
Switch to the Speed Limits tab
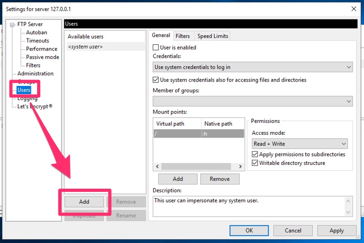point(213,36)
